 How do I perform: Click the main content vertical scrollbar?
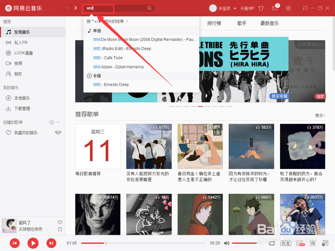(334, 44)
